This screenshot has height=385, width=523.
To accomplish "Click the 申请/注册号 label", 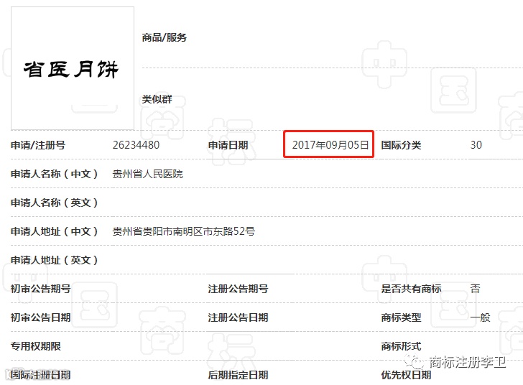I will pos(38,145).
